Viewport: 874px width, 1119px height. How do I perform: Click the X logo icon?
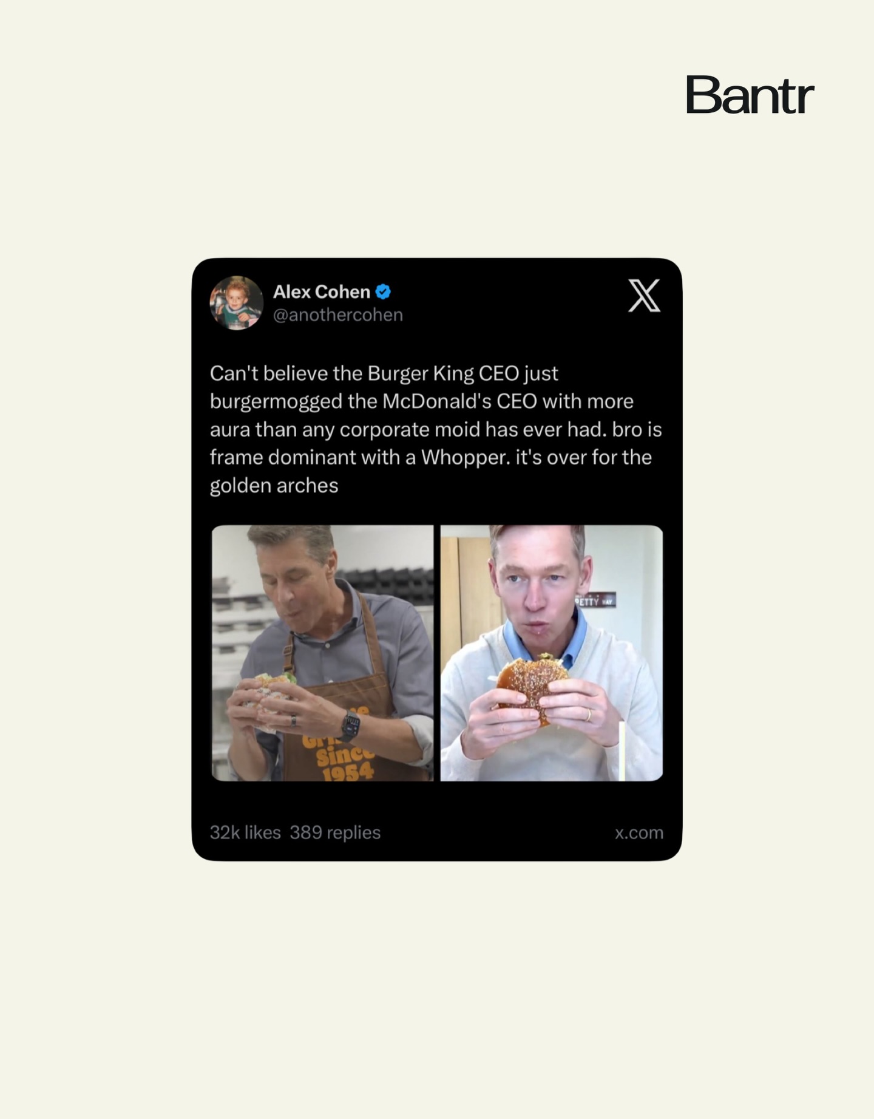click(644, 296)
